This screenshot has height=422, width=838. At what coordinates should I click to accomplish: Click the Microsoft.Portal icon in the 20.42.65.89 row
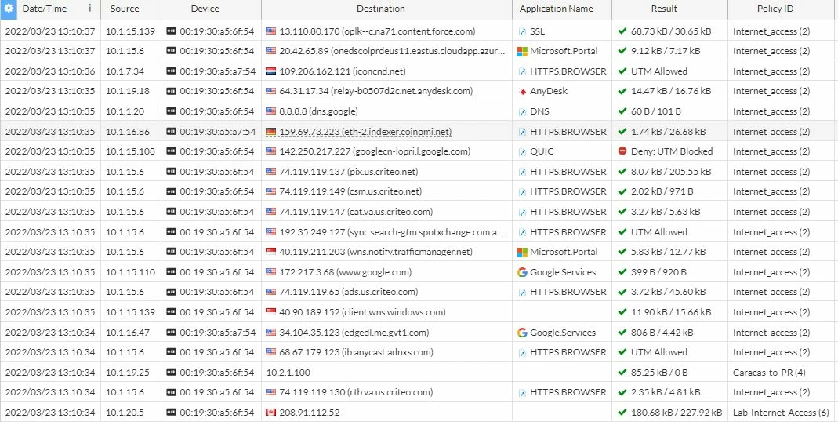pos(523,51)
